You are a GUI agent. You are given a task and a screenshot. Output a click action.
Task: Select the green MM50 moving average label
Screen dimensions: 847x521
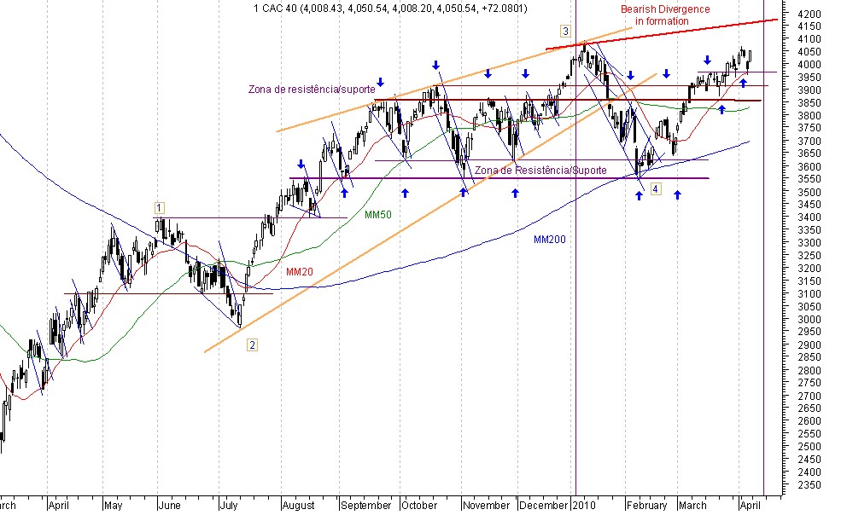377,215
